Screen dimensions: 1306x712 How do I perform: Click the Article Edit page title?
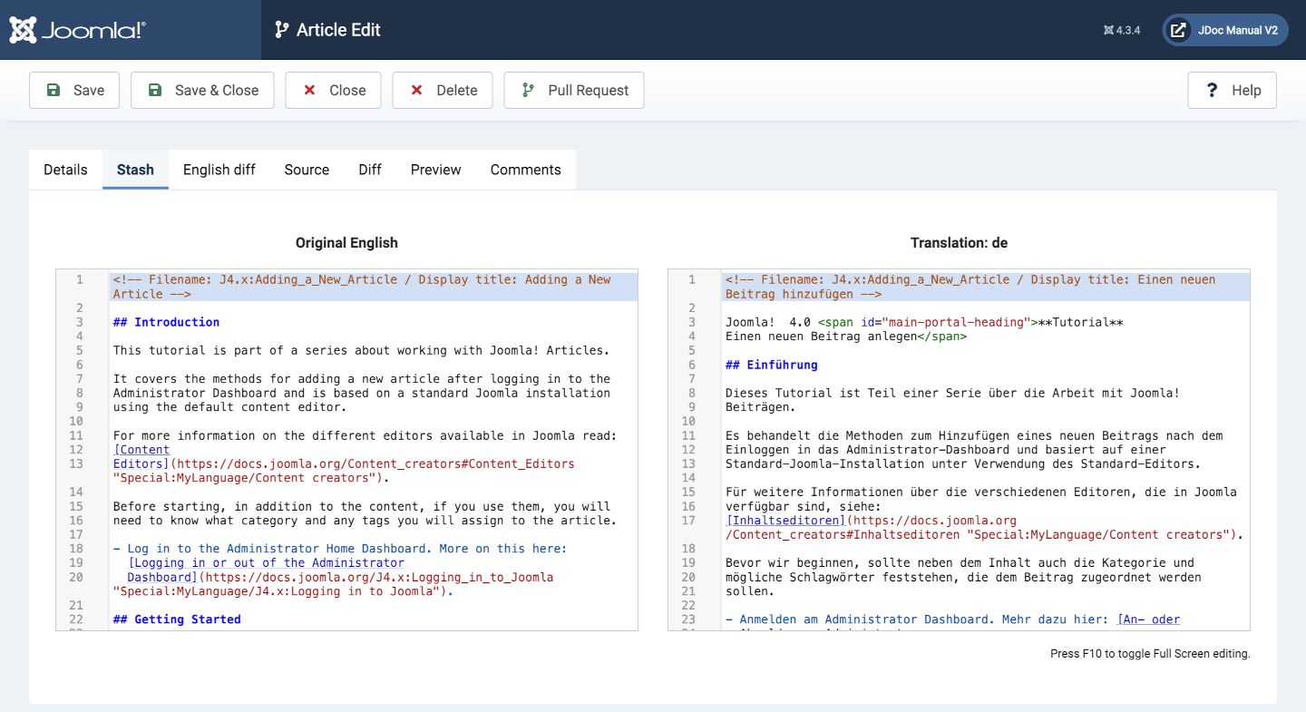coord(338,30)
